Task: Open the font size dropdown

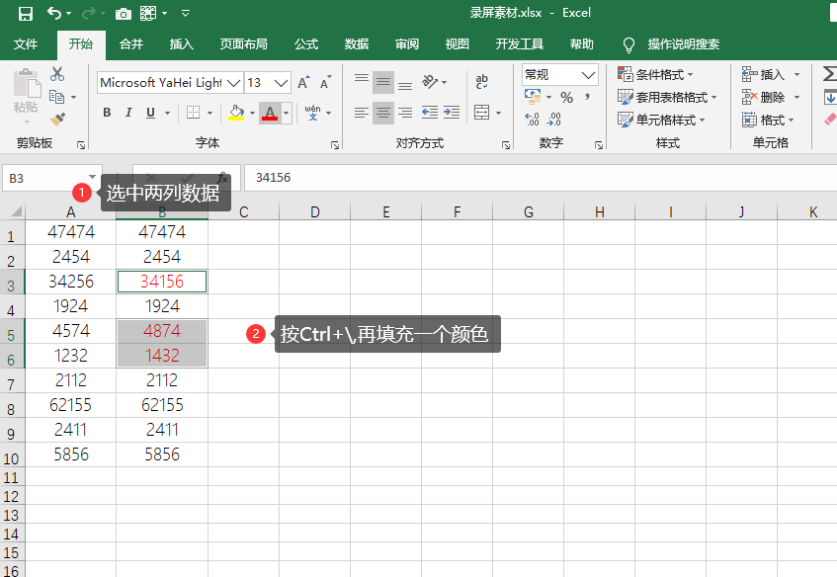Action: click(x=282, y=83)
